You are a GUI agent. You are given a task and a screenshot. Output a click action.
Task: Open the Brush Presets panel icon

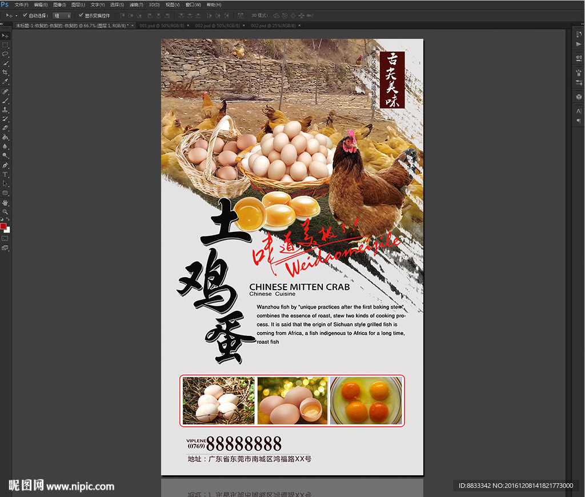579,73
